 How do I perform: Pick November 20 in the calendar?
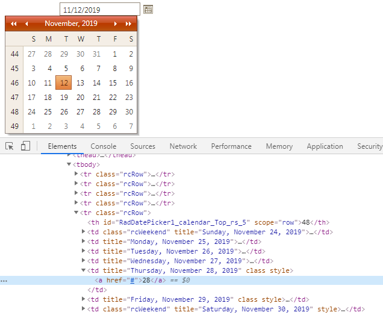(80, 97)
